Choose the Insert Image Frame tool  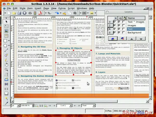6,31
